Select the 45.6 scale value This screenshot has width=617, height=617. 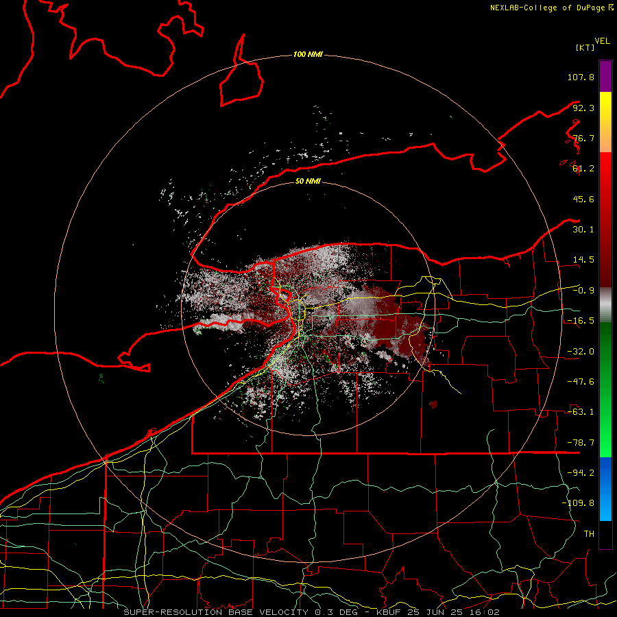(x=583, y=199)
